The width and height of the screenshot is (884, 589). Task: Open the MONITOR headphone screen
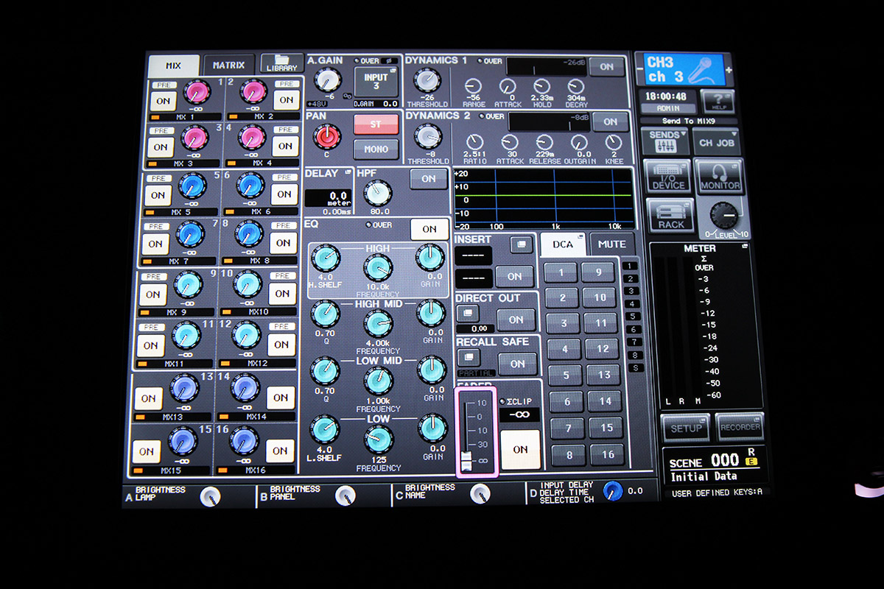(718, 177)
